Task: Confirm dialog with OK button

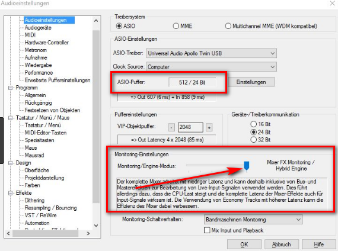Action: [x=244, y=244]
